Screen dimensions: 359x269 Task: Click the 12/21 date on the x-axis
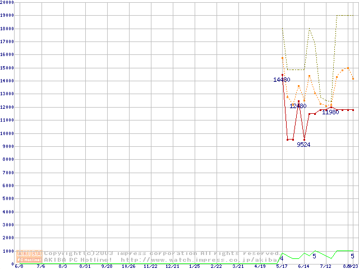tap(172, 267)
